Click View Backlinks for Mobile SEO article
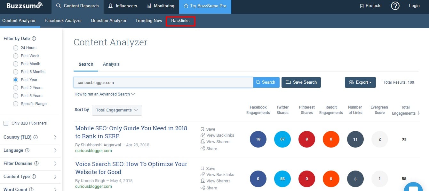429x191 pixels. [x=217, y=135]
